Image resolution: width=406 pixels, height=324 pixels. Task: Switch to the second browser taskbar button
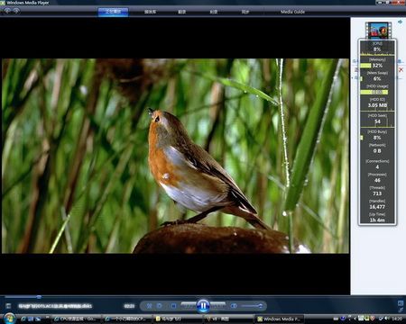click(126, 319)
